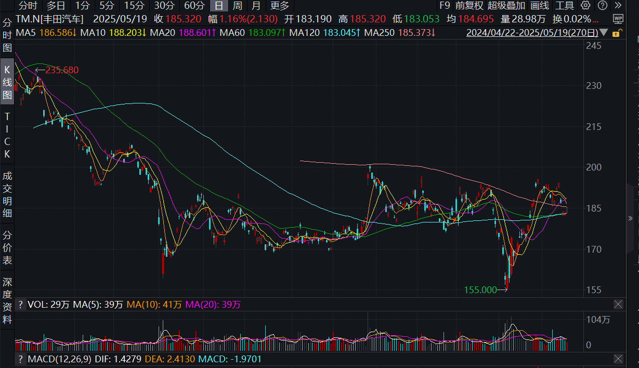
Task: Switch to 分时 timeframe tab
Action: pos(28,6)
